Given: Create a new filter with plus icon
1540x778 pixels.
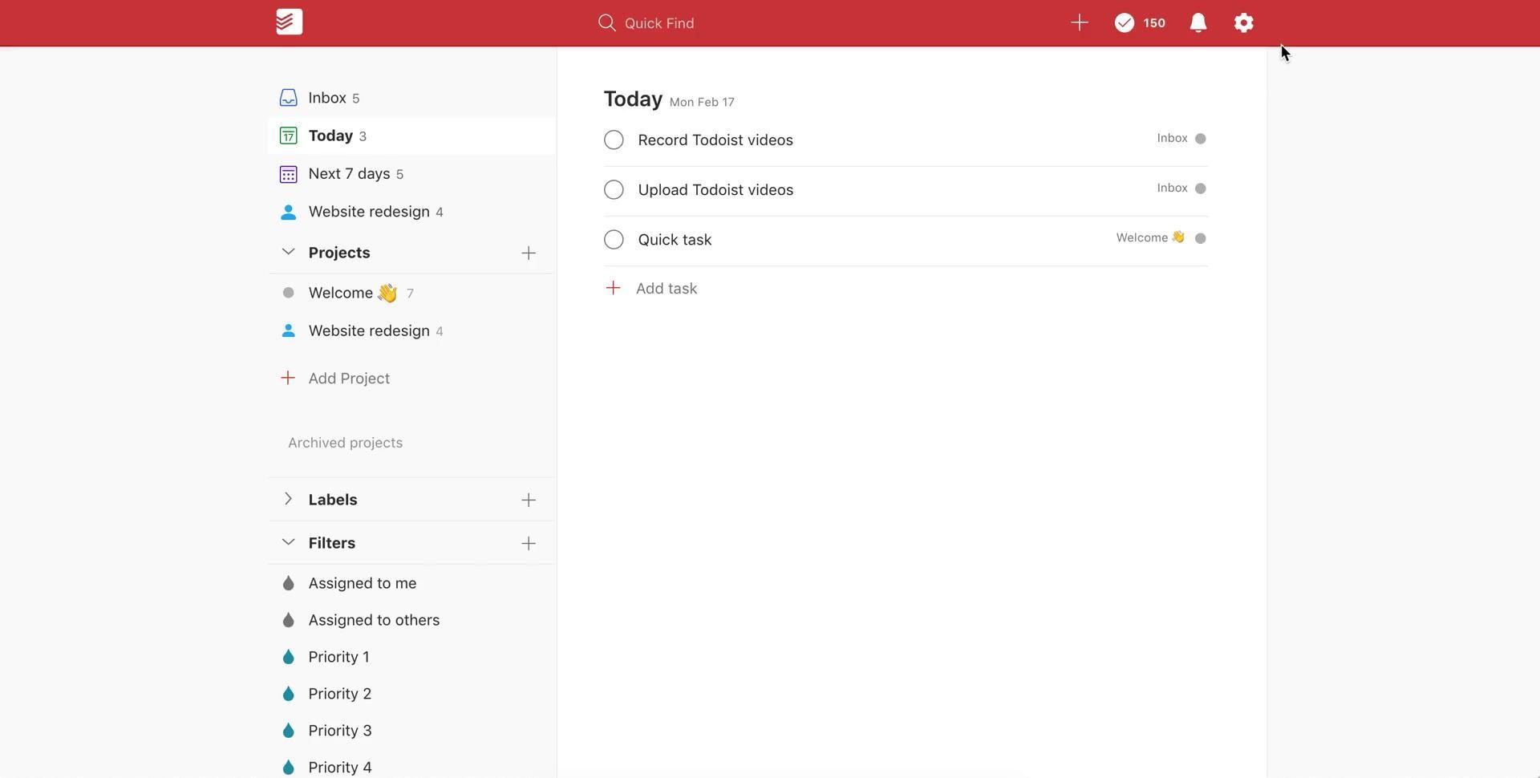Looking at the screenshot, I should [x=528, y=544].
